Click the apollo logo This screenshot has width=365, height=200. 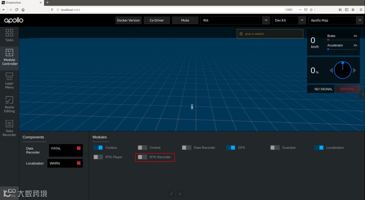pos(14,20)
